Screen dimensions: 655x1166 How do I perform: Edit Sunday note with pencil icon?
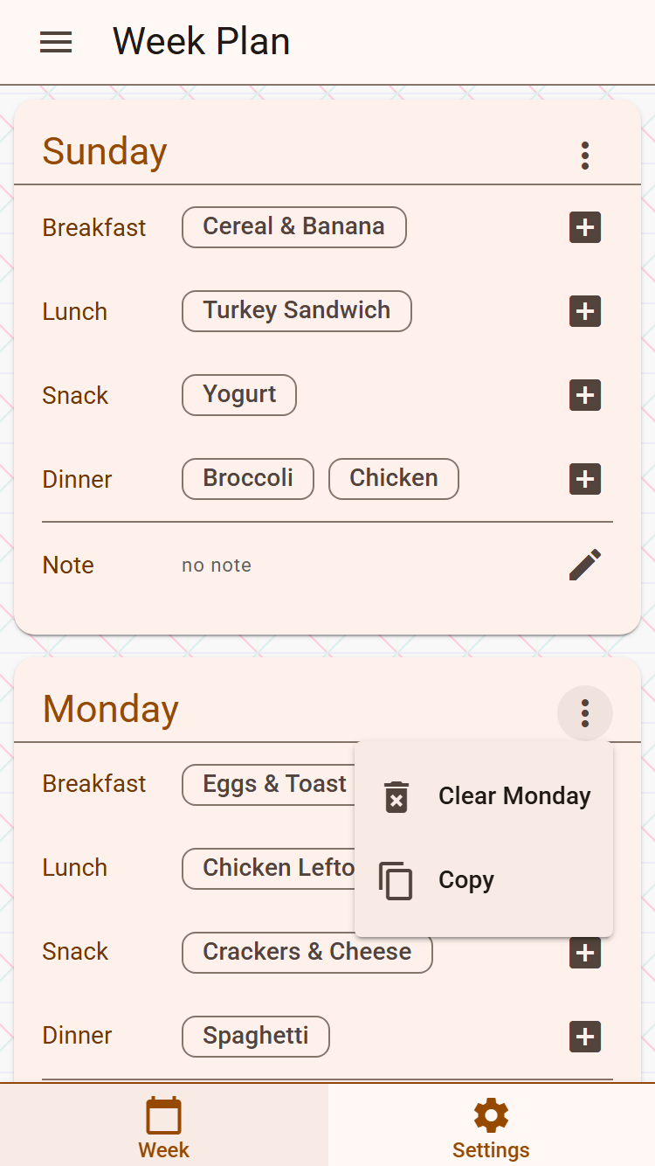coord(585,565)
